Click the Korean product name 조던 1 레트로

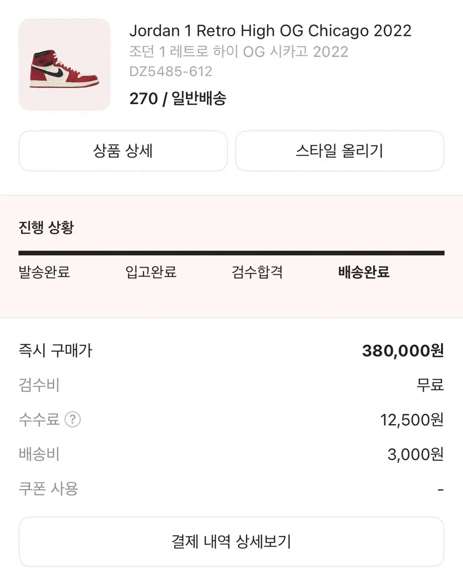tap(239, 52)
